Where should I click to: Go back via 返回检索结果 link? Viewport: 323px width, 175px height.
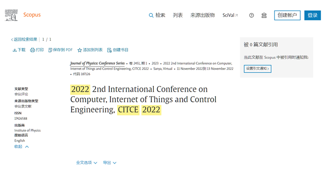click(24, 39)
